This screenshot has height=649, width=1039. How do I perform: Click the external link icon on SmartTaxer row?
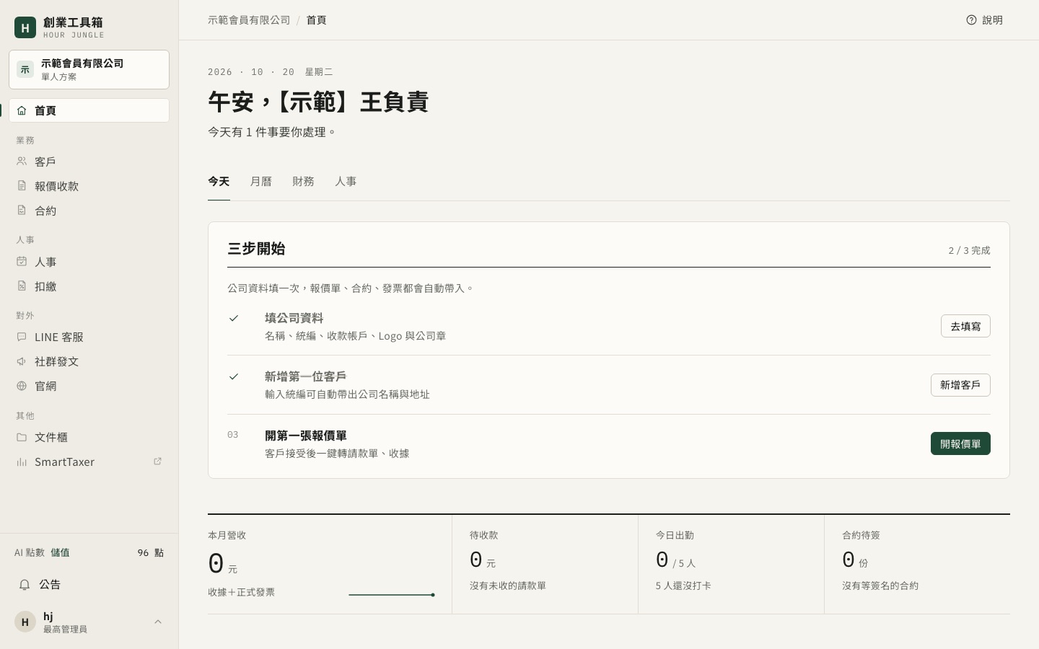click(157, 462)
